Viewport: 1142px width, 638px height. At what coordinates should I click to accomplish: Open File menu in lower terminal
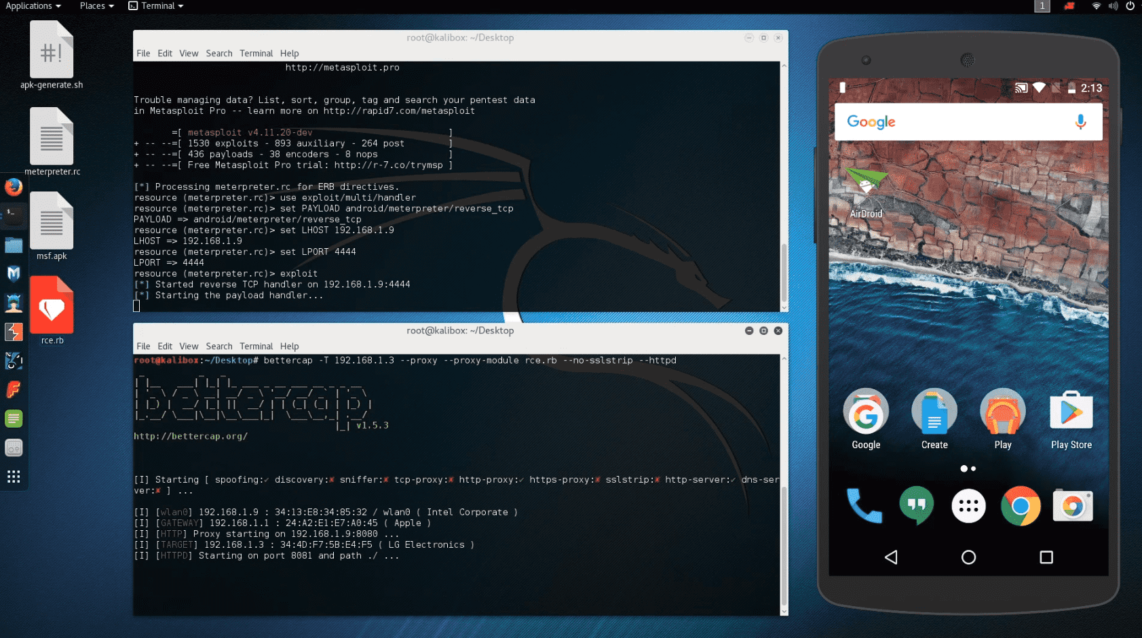click(143, 346)
